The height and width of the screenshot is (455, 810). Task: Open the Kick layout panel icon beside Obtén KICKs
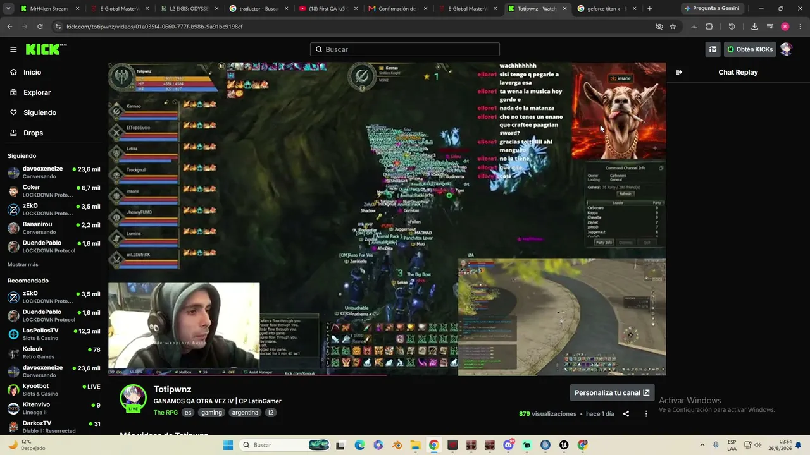tap(713, 49)
